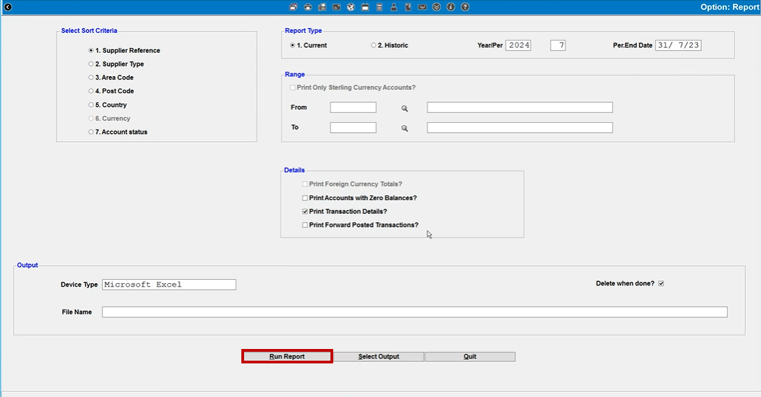Choose the Current report type
Image resolution: width=761 pixels, height=397 pixels.
click(309, 45)
